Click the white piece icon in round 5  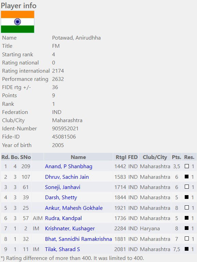pos(187,207)
